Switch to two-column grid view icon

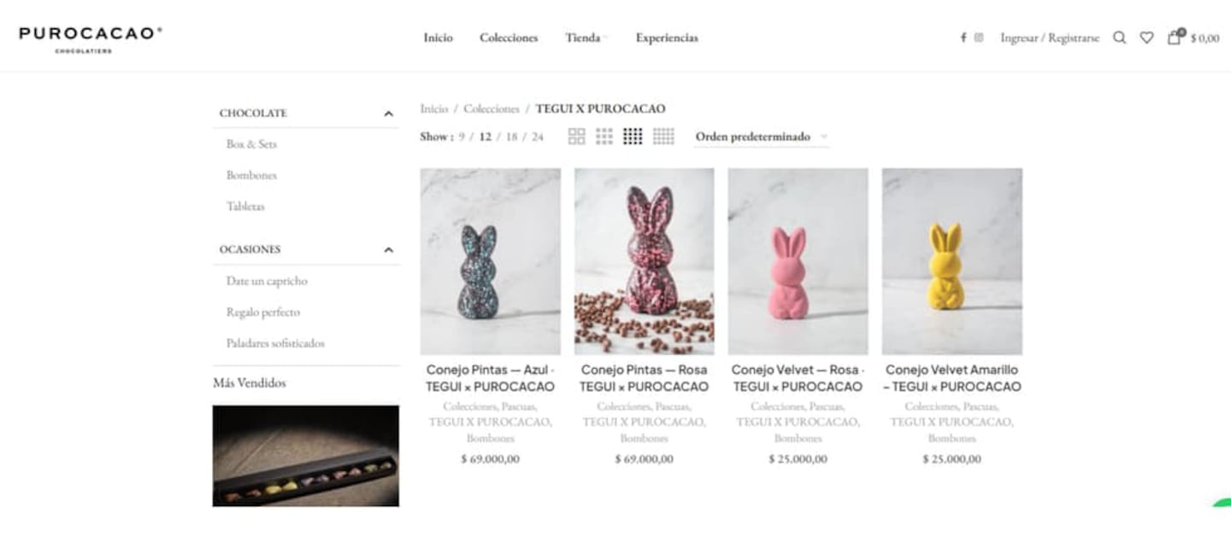(577, 137)
